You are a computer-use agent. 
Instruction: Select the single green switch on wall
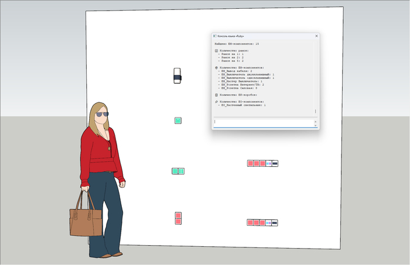point(178,121)
